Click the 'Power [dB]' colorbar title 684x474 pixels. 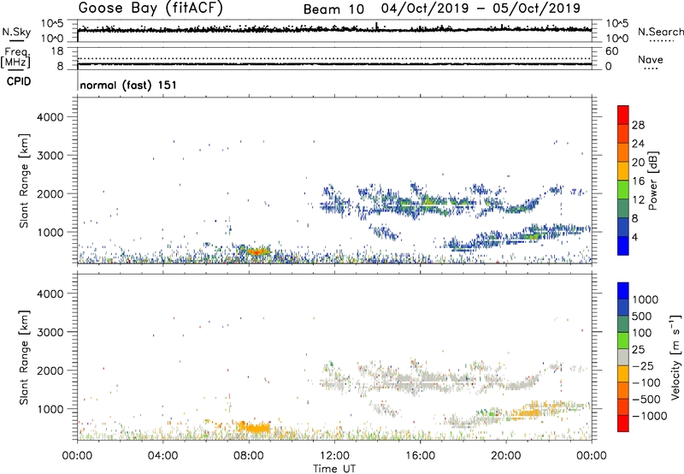point(653,181)
